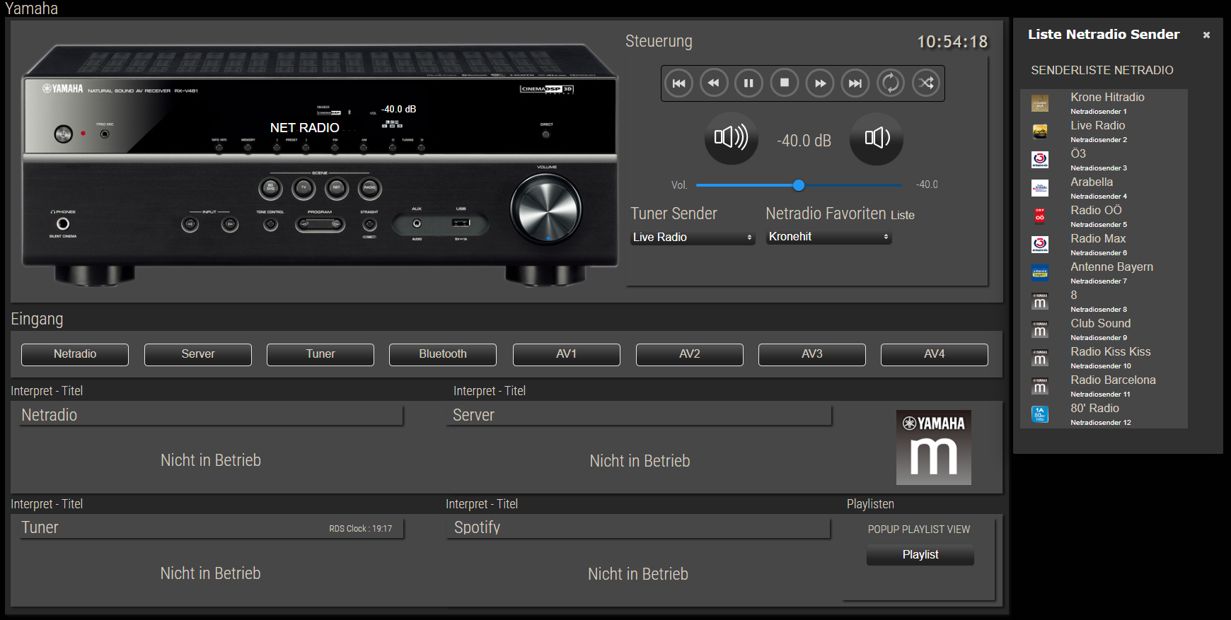Close the Liste Netradio Sender panel
This screenshot has width=1231, height=620.
tap(1206, 35)
